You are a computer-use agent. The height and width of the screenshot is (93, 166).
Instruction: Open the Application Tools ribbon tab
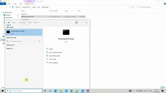pos(29,4)
